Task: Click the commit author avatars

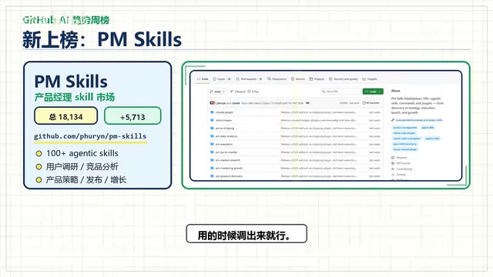Action: tap(213, 102)
